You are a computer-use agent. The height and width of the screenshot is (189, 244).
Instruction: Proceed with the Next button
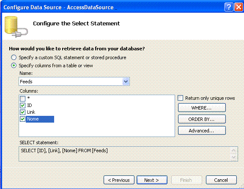(x=152, y=180)
